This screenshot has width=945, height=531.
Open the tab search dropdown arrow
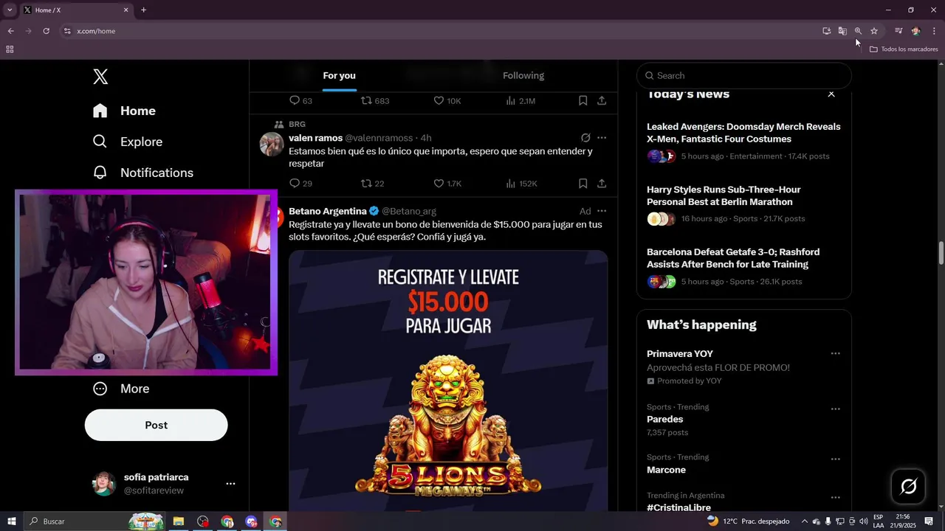10,10
